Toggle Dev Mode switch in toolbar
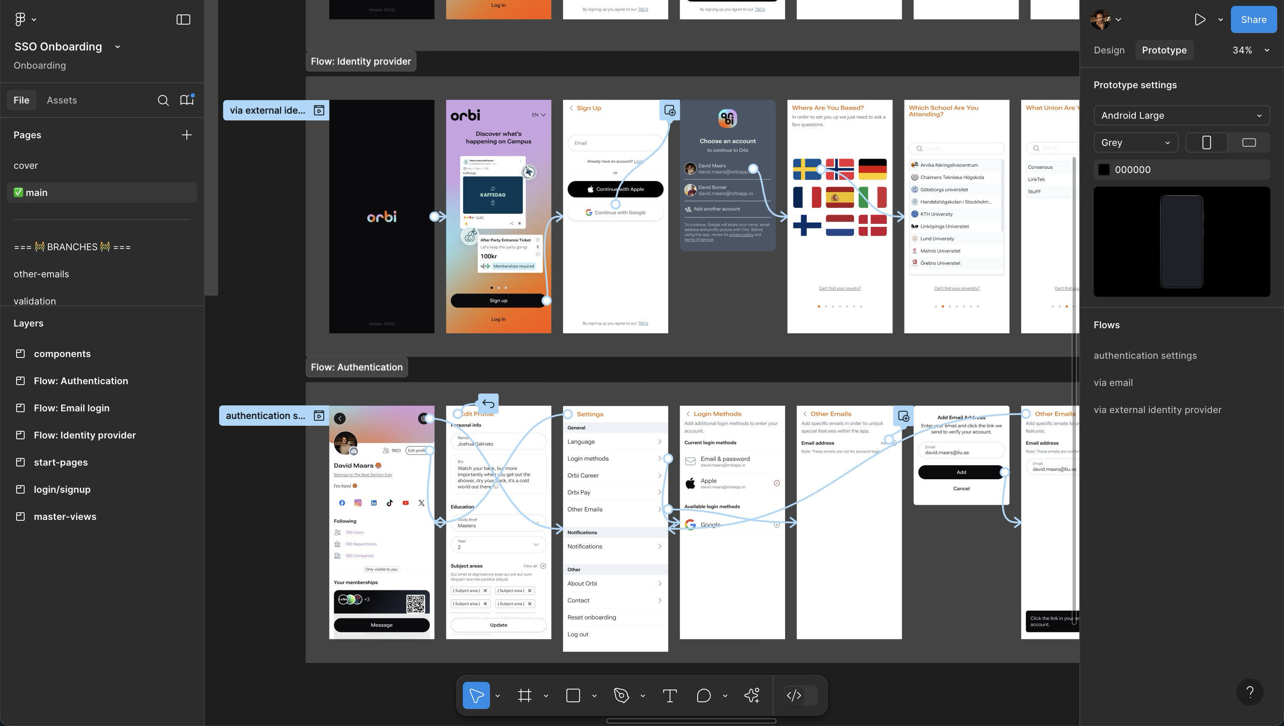 click(x=801, y=695)
